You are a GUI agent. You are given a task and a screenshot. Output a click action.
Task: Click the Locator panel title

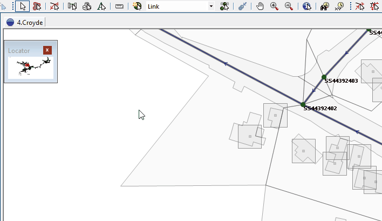pyautogui.click(x=19, y=51)
